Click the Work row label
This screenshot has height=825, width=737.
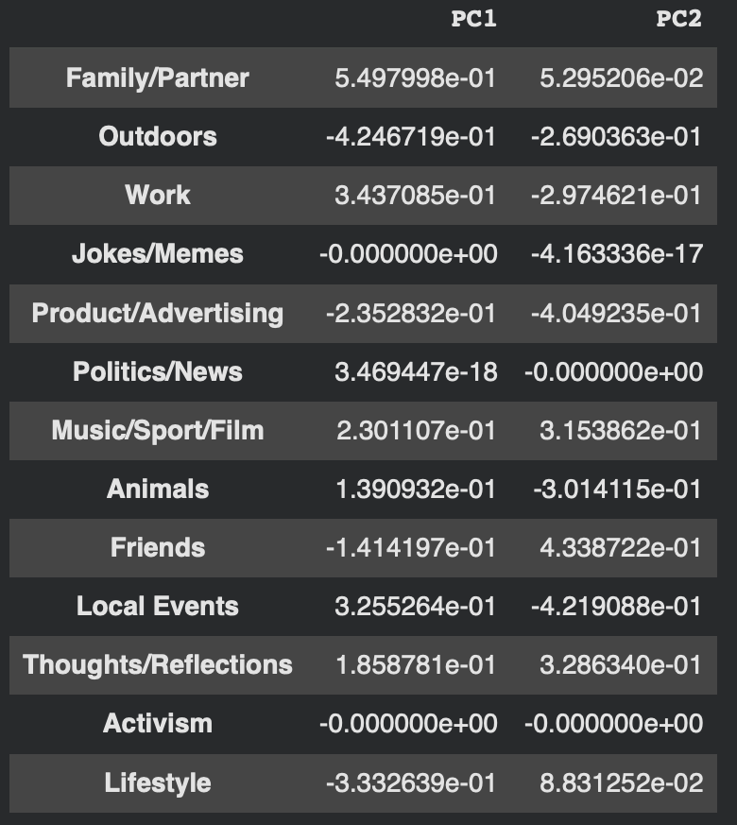[x=158, y=195]
